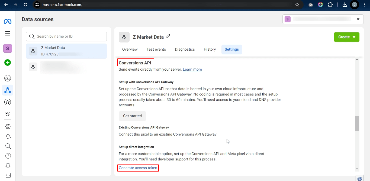Open the hamburger menu in sidebar
This screenshot has width=370, height=181.
point(8,33)
